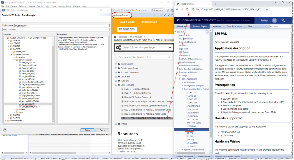The height and width of the screenshot is (160, 294).
Task: Click the key icon in SDK header
Action: [x=283, y=20]
